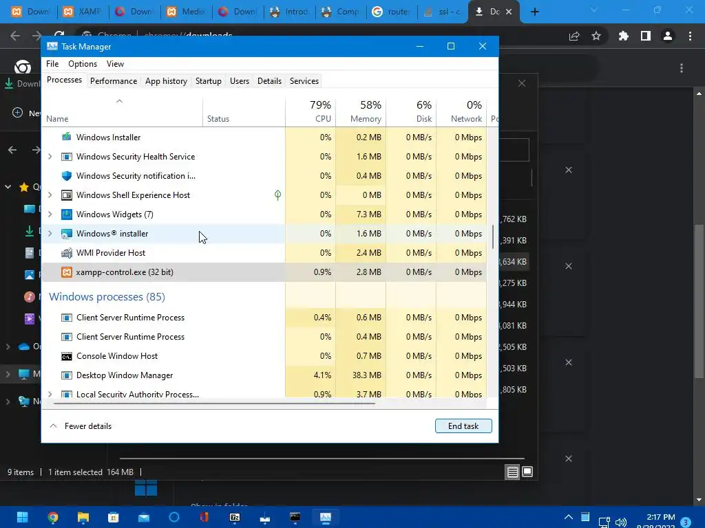The image size is (705, 528).
Task: Open the Mail app from the taskbar
Action: 144,517
